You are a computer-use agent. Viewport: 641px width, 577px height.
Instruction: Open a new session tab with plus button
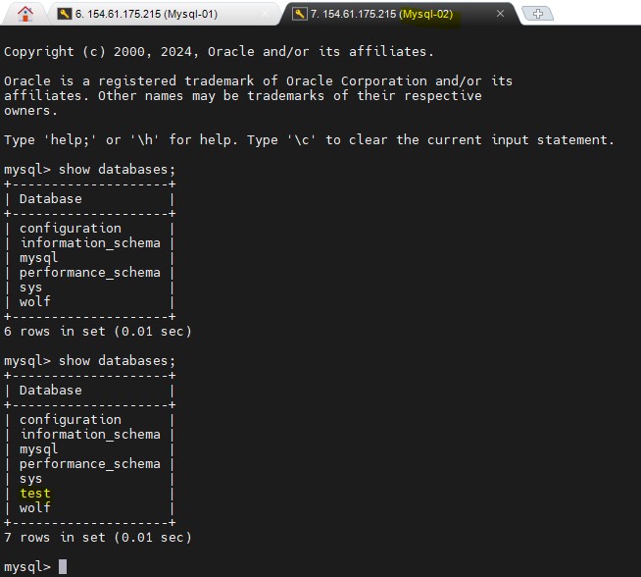[x=538, y=14]
